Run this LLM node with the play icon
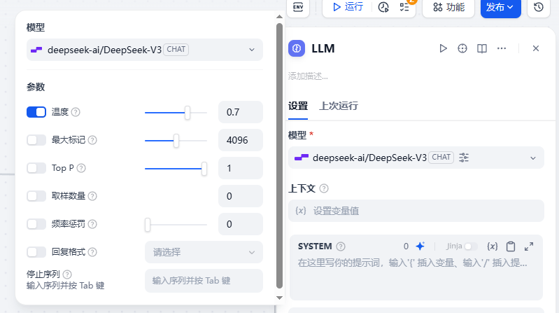Screen dimensions: 559x313 point(443,48)
